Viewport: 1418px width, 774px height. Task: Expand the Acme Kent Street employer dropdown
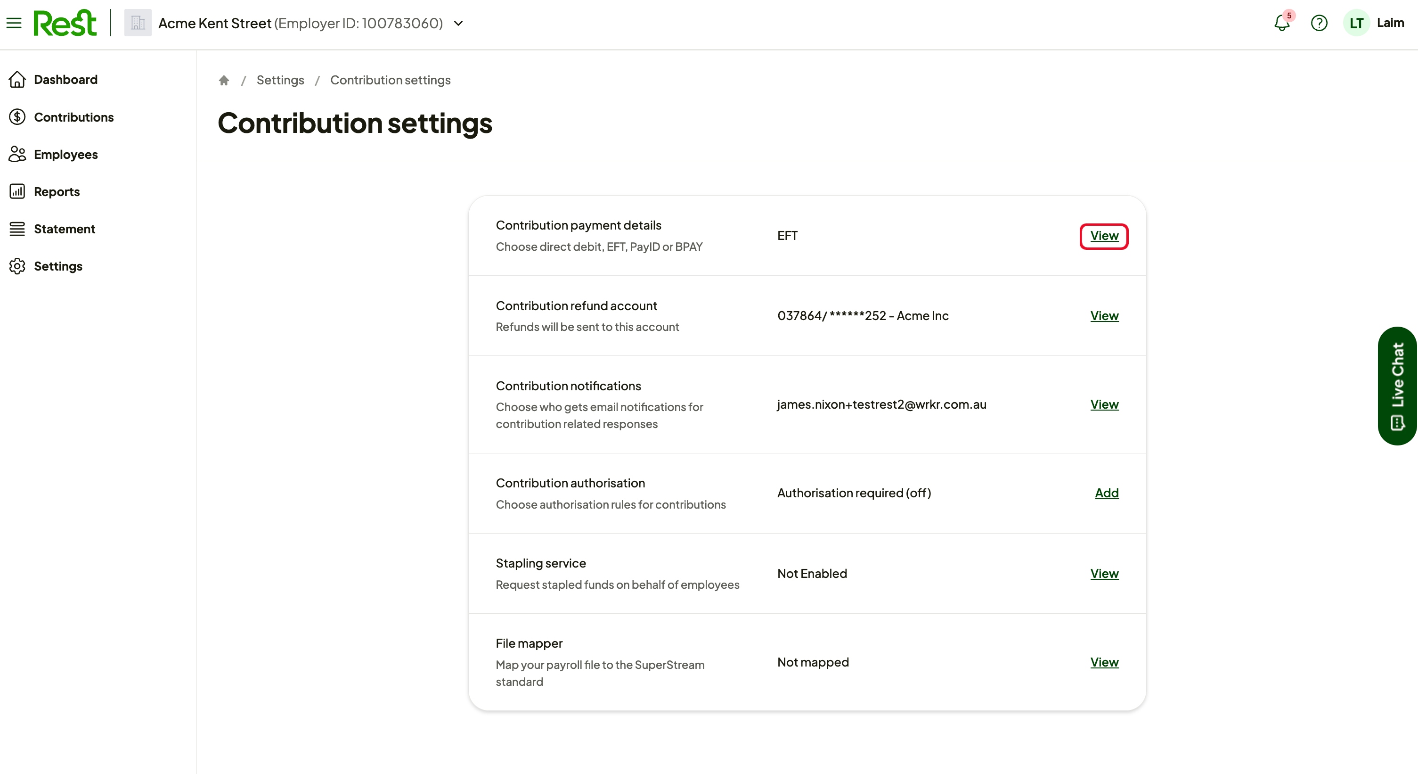(458, 23)
